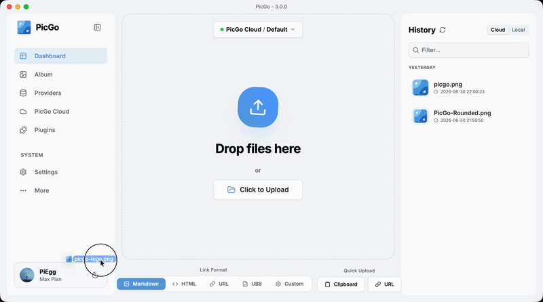
Task: Click the yellow minimize window button
Action: coord(18,7)
